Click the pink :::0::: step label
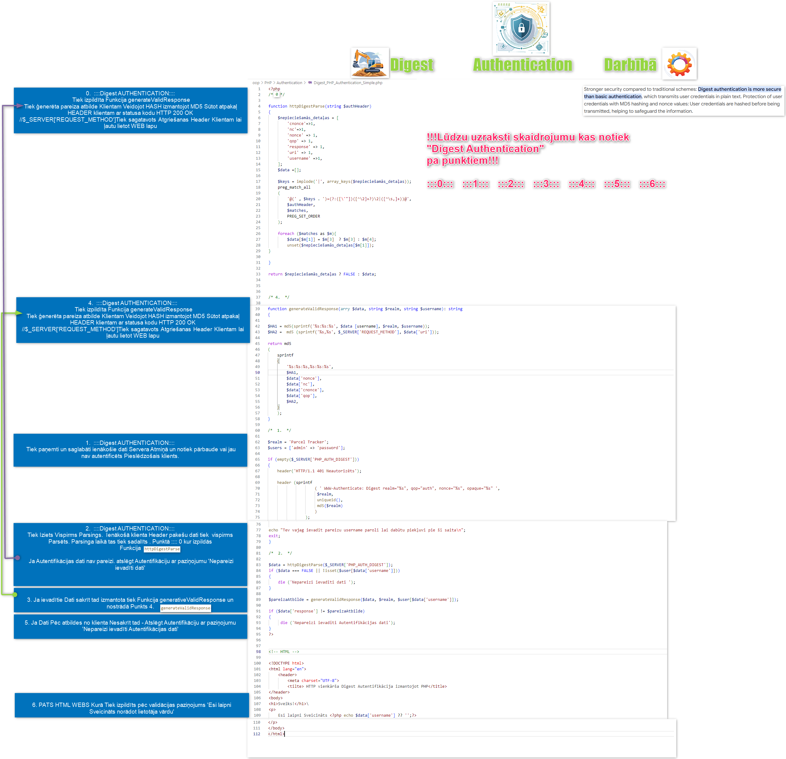The image size is (786, 759). 440,184
